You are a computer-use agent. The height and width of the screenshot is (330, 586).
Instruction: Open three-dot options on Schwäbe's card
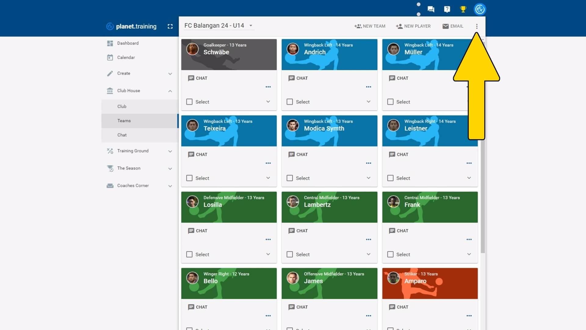268,87
